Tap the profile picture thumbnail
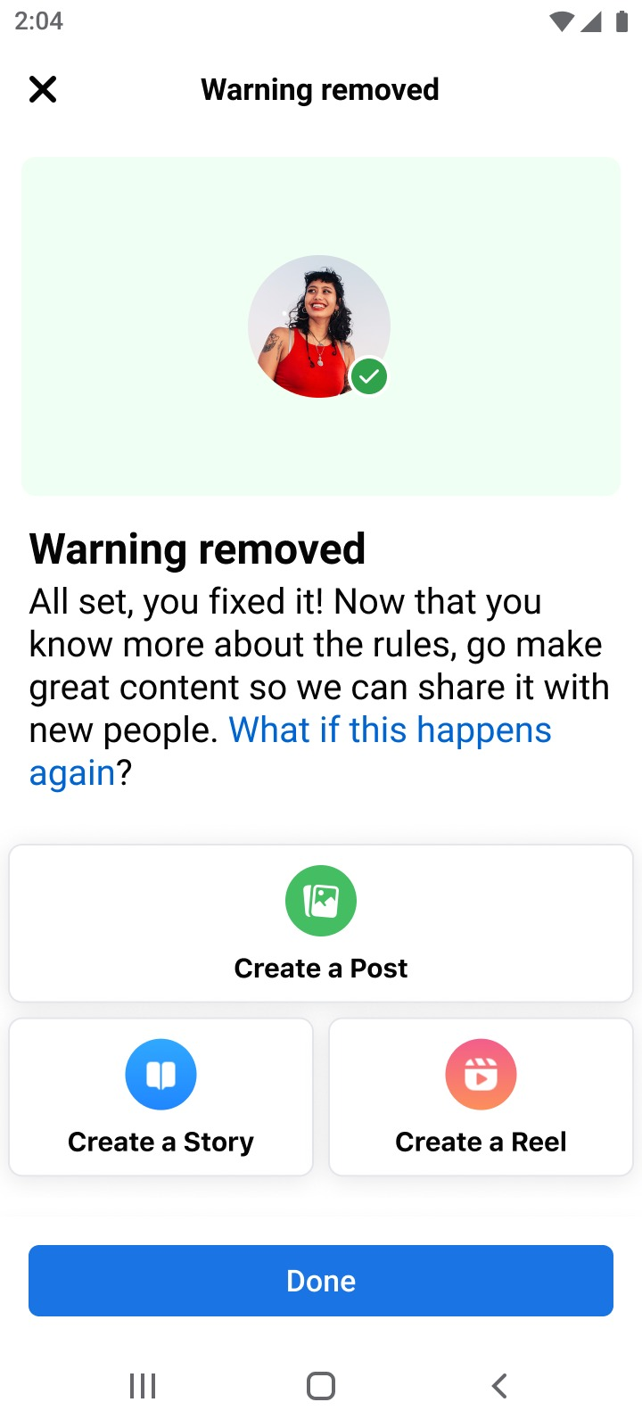642x1427 pixels. click(x=319, y=326)
